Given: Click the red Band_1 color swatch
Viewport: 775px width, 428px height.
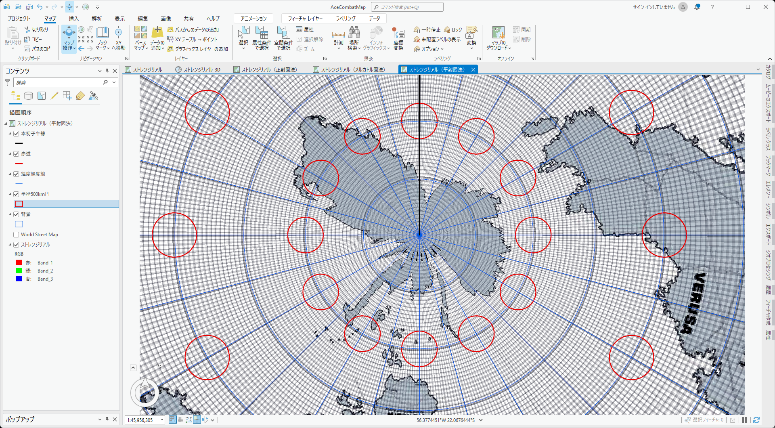Looking at the screenshot, I should [19, 262].
